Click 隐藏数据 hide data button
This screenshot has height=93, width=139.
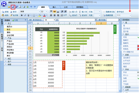click(x=108, y=15)
